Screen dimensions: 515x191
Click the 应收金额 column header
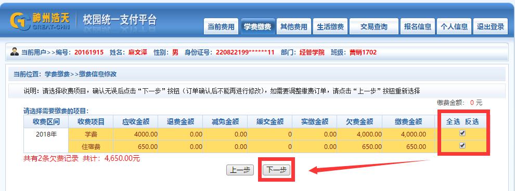click(x=135, y=121)
